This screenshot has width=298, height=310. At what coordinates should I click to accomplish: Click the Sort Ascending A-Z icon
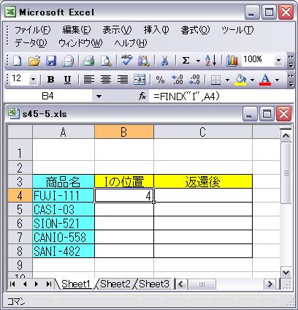coord(211,61)
